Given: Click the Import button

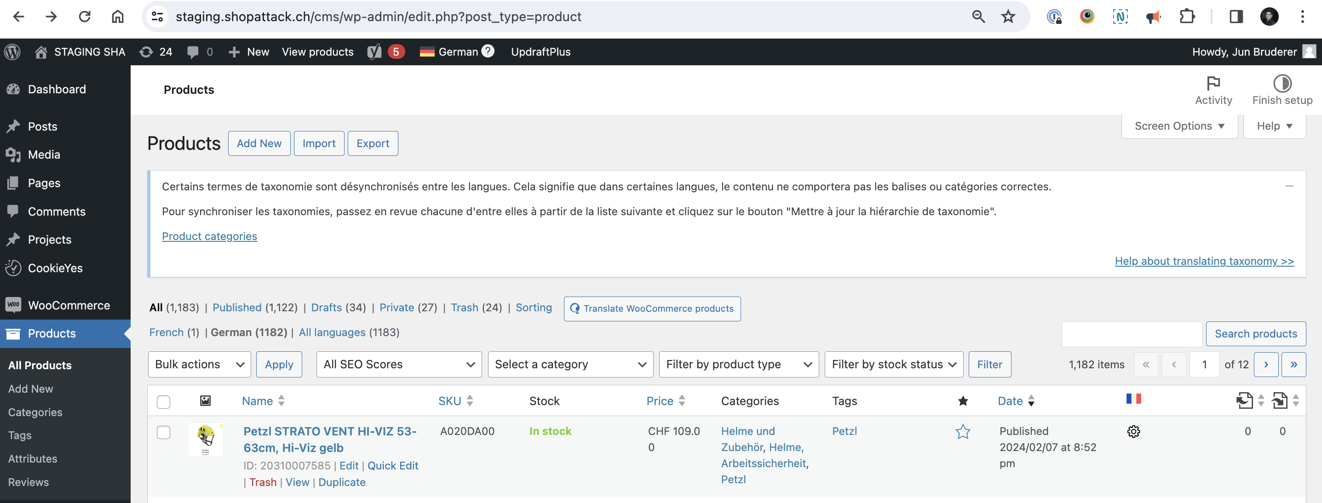Looking at the screenshot, I should [319, 143].
